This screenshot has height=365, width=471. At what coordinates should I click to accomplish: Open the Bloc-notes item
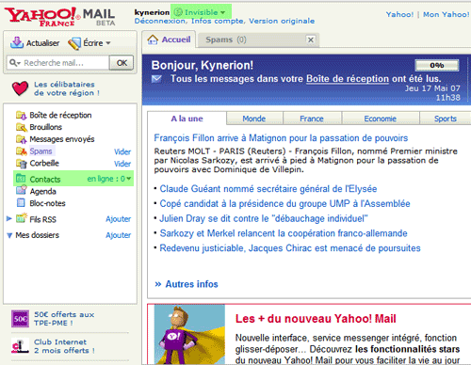coord(47,203)
